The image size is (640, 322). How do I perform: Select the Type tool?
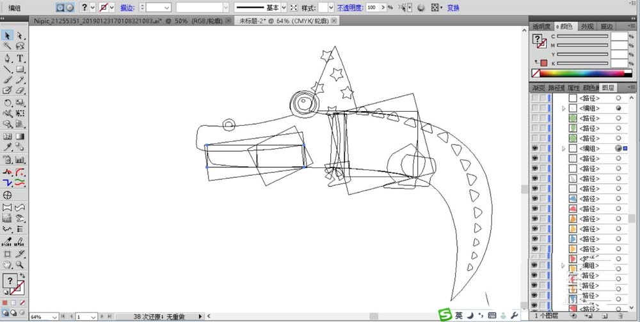click(x=20, y=58)
